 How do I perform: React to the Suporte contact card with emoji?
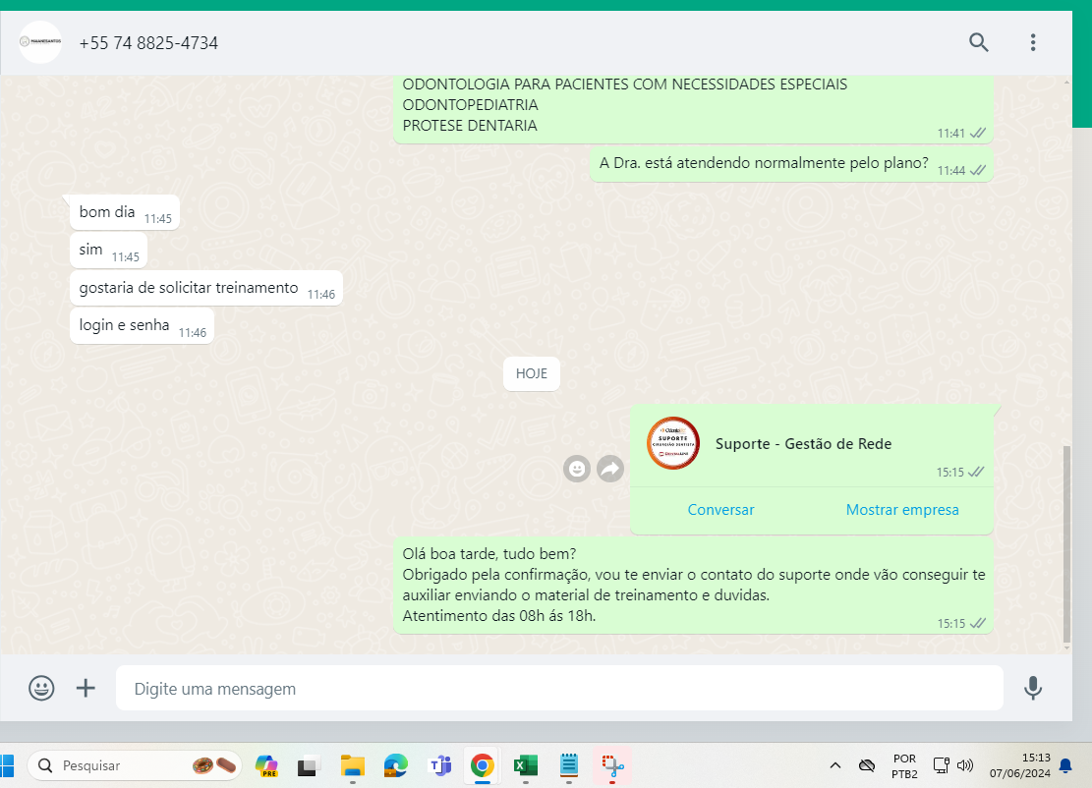(577, 469)
